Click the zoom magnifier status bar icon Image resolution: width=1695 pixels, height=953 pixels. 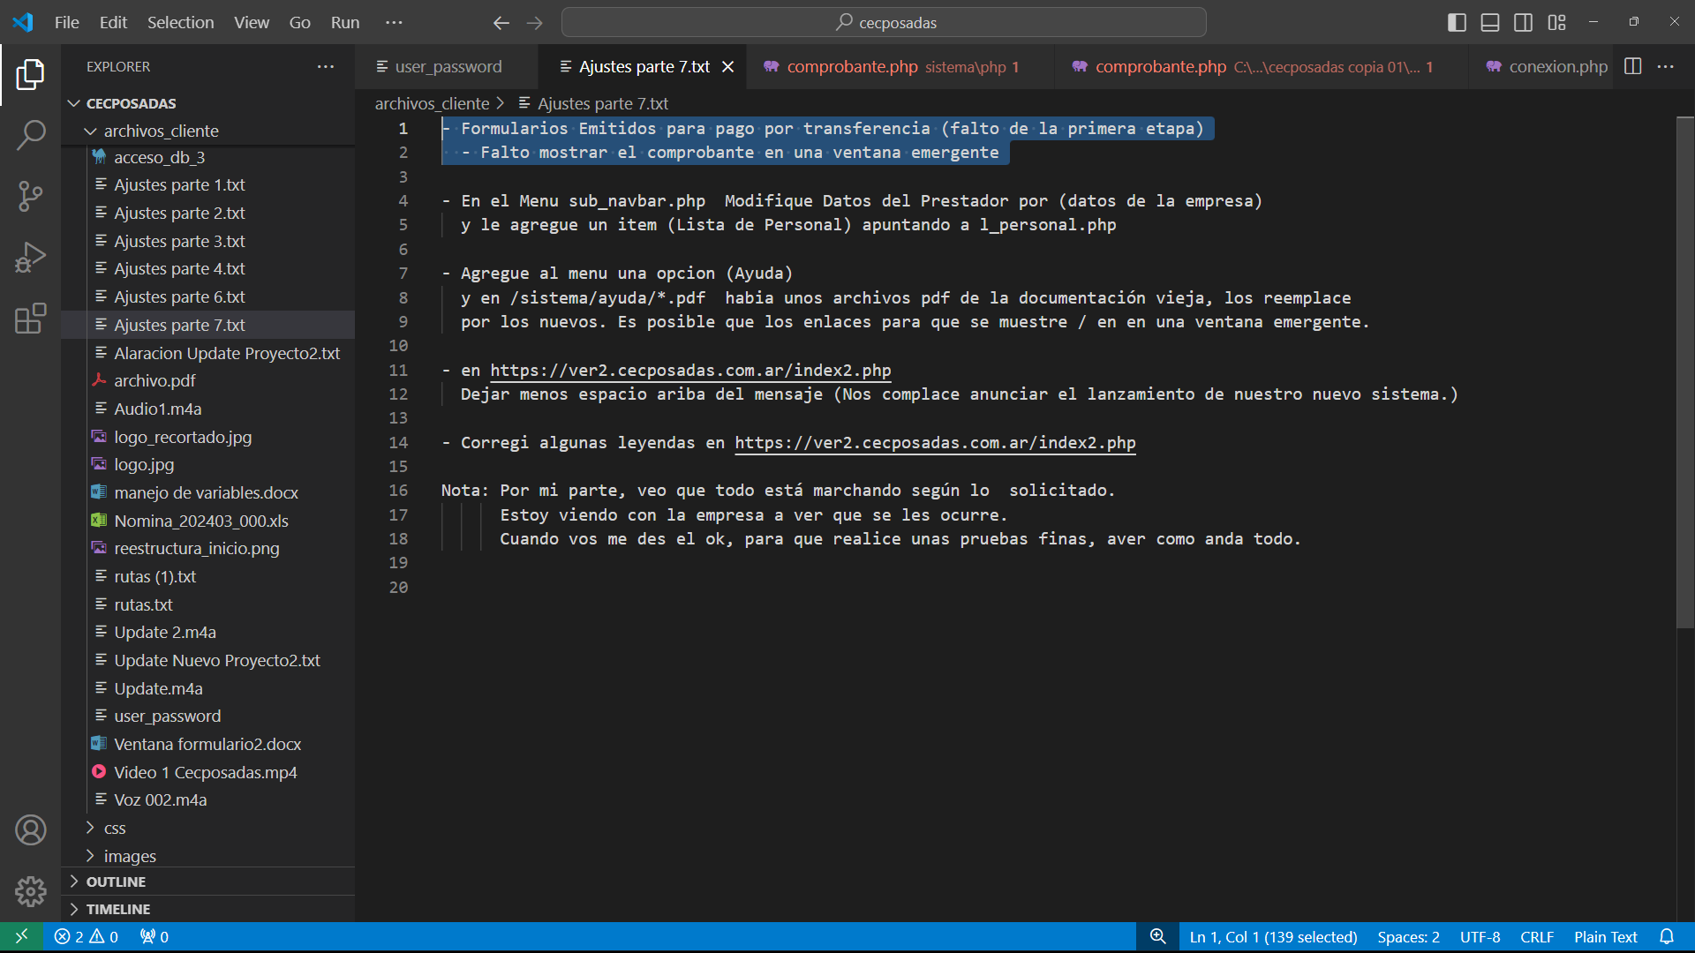pos(1157,937)
